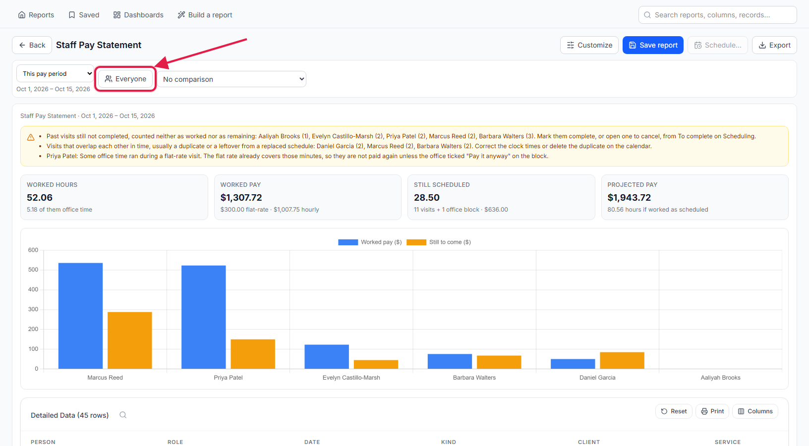Click Evelyn Castillo-Marsh's blue bar
Image resolution: width=809 pixels, height=446 pixels.
(327, 357)
